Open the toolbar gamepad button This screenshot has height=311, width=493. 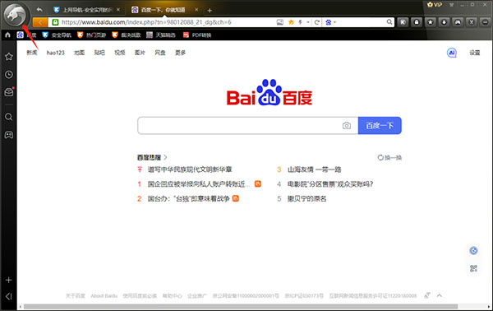click(x=458, y=22)
